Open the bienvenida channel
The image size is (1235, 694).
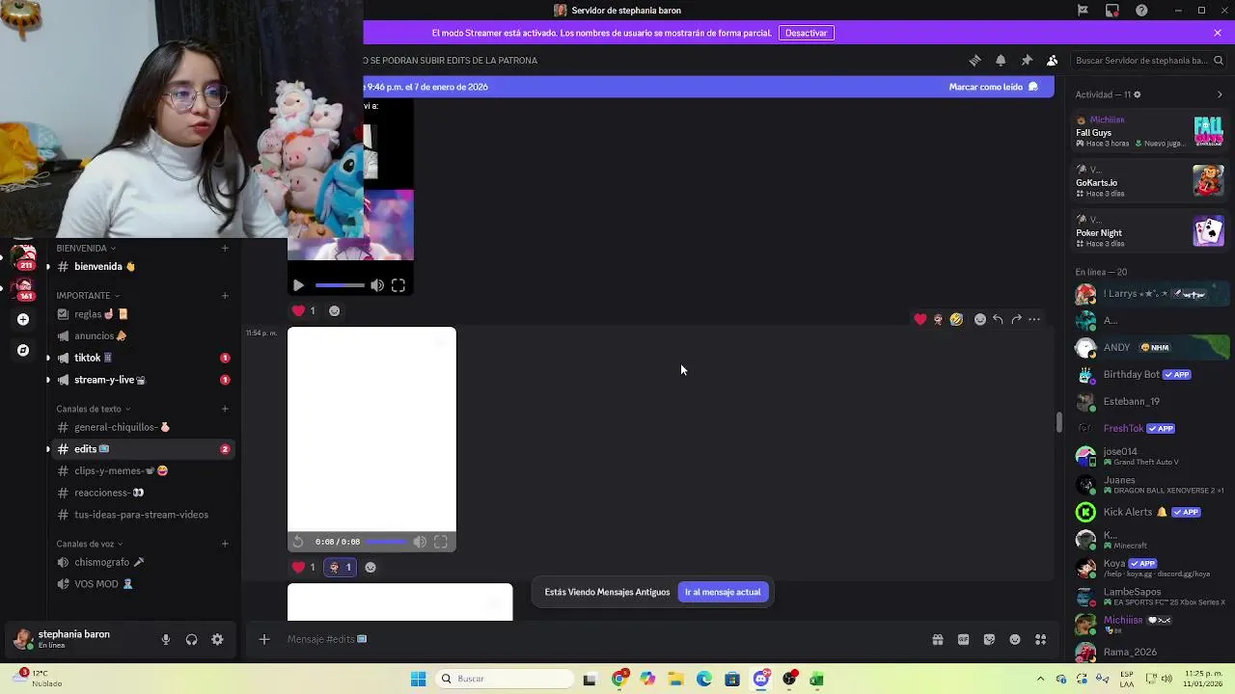click(143, 266)
